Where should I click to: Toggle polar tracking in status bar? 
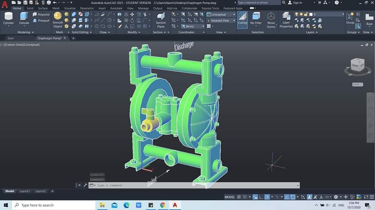point(267,197)
